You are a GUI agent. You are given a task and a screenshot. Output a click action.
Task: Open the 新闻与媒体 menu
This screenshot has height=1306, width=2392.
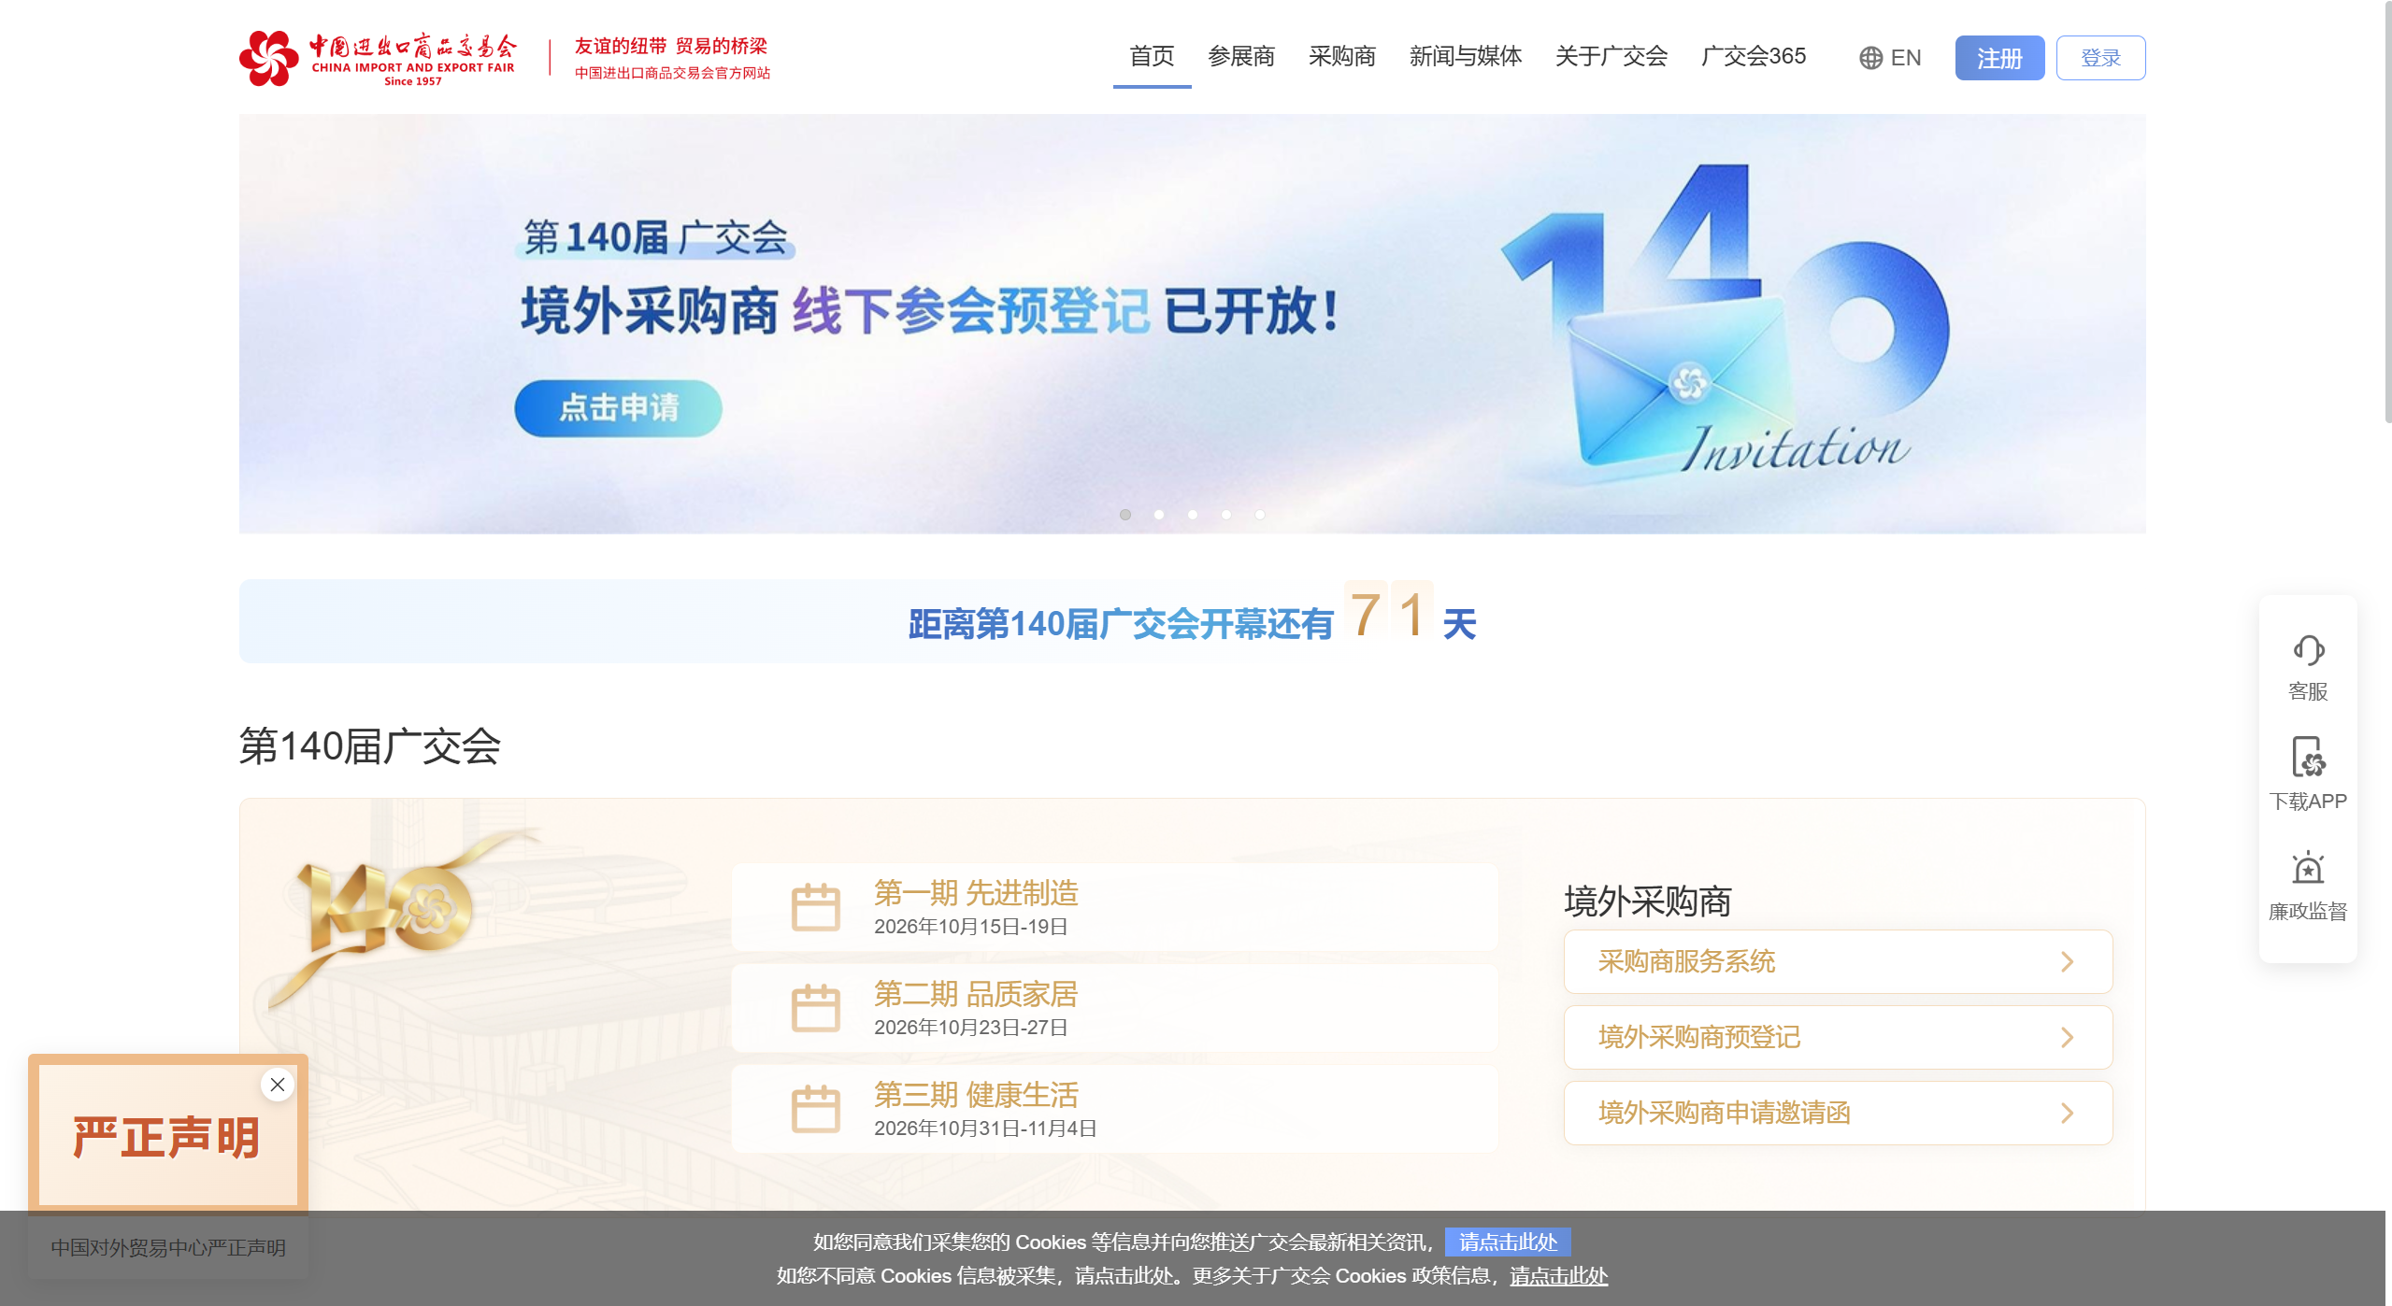point(1466,56)
